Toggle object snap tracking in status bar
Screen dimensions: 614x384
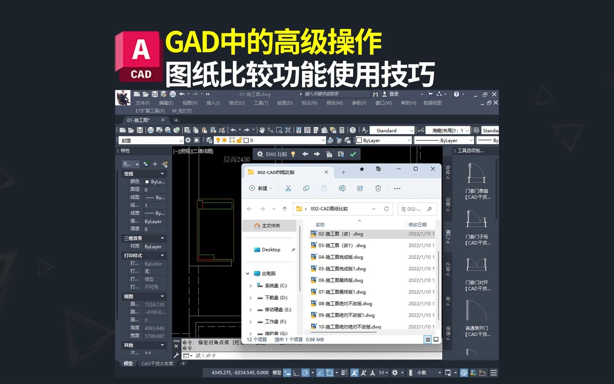point(320,373)
